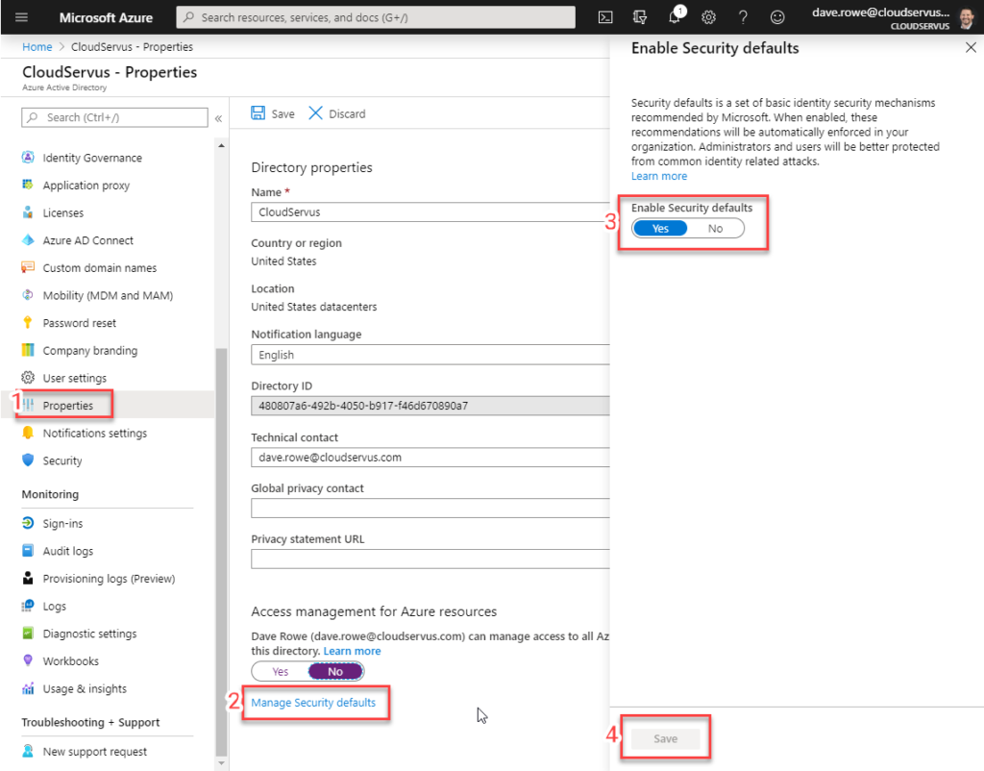Image resolution: width=984 pixels, height=771 pixels.
Task: Click the Company branding icon
Action: [28, 350]
